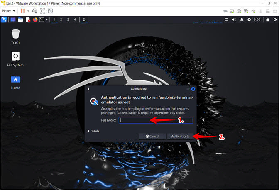
Task: Switch to workspace 1
Action: coord(54,19)
